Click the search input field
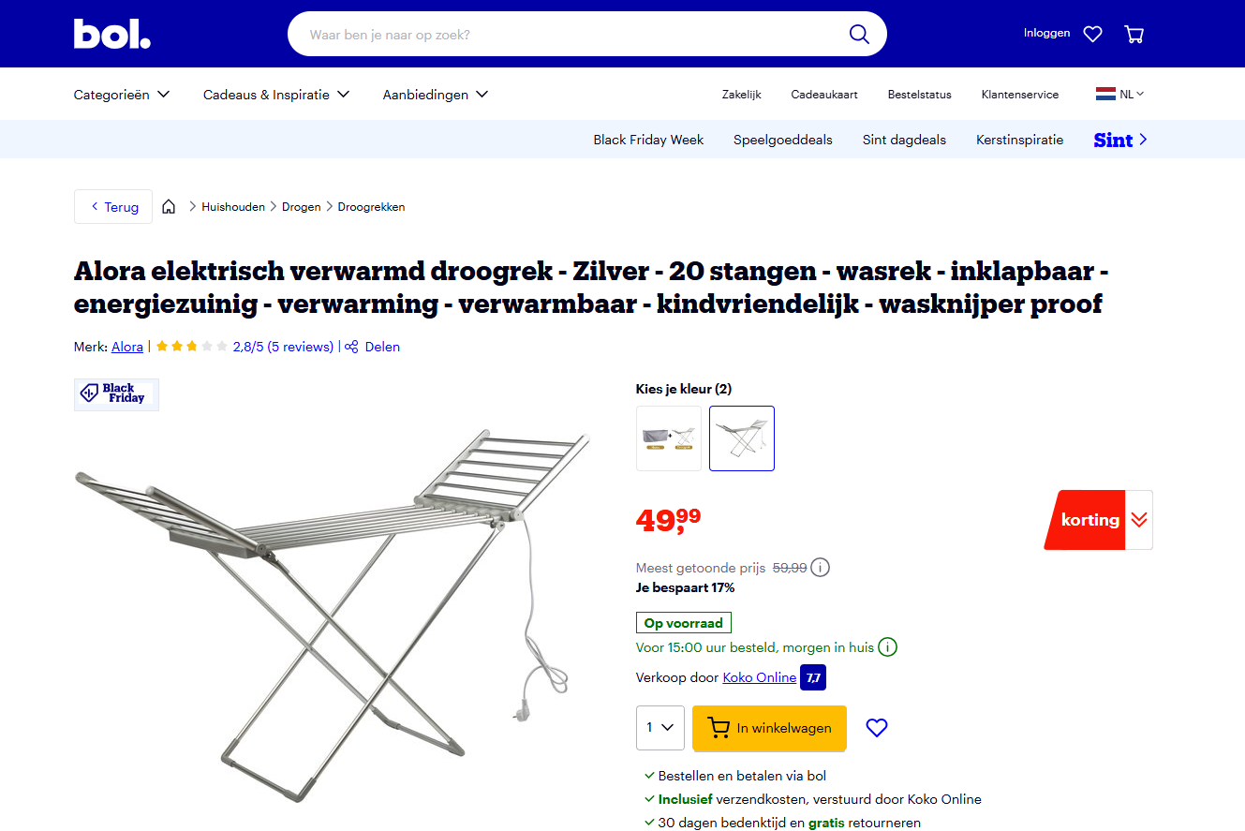Screen dimensions: 1245x831 pos(571,35)
